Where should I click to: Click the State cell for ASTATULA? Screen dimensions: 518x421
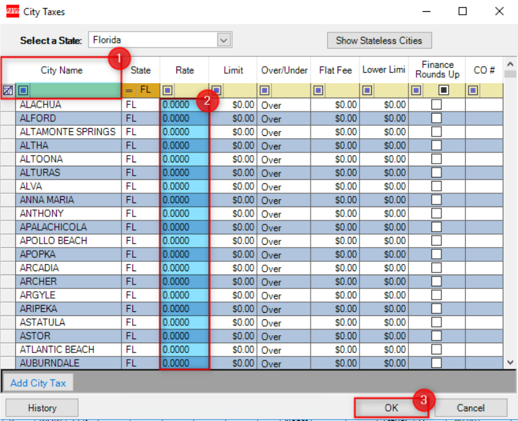pos(141,322)
